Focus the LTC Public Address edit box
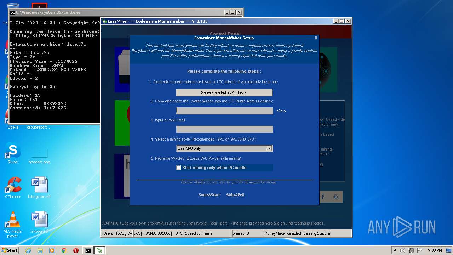This screenshot has height=255, width=453. click(224, 111)
